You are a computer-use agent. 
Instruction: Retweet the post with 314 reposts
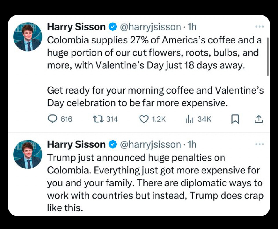tap(96, 119)
